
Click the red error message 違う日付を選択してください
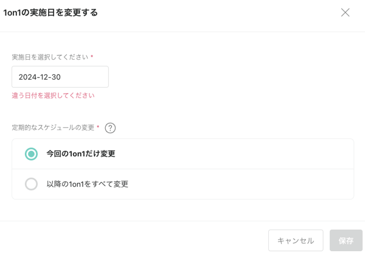coord(53,95)
